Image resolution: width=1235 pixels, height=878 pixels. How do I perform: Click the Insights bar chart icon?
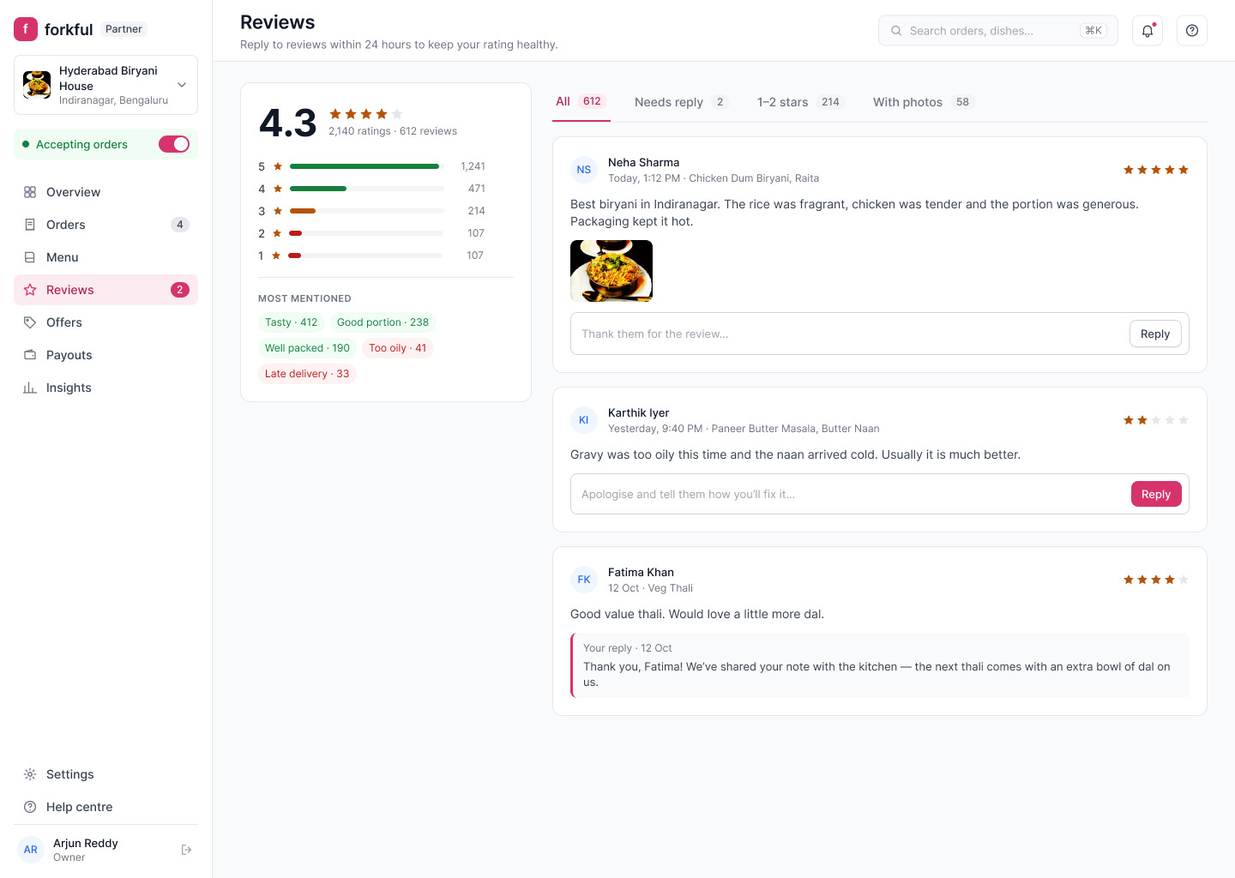pos(30,388)
